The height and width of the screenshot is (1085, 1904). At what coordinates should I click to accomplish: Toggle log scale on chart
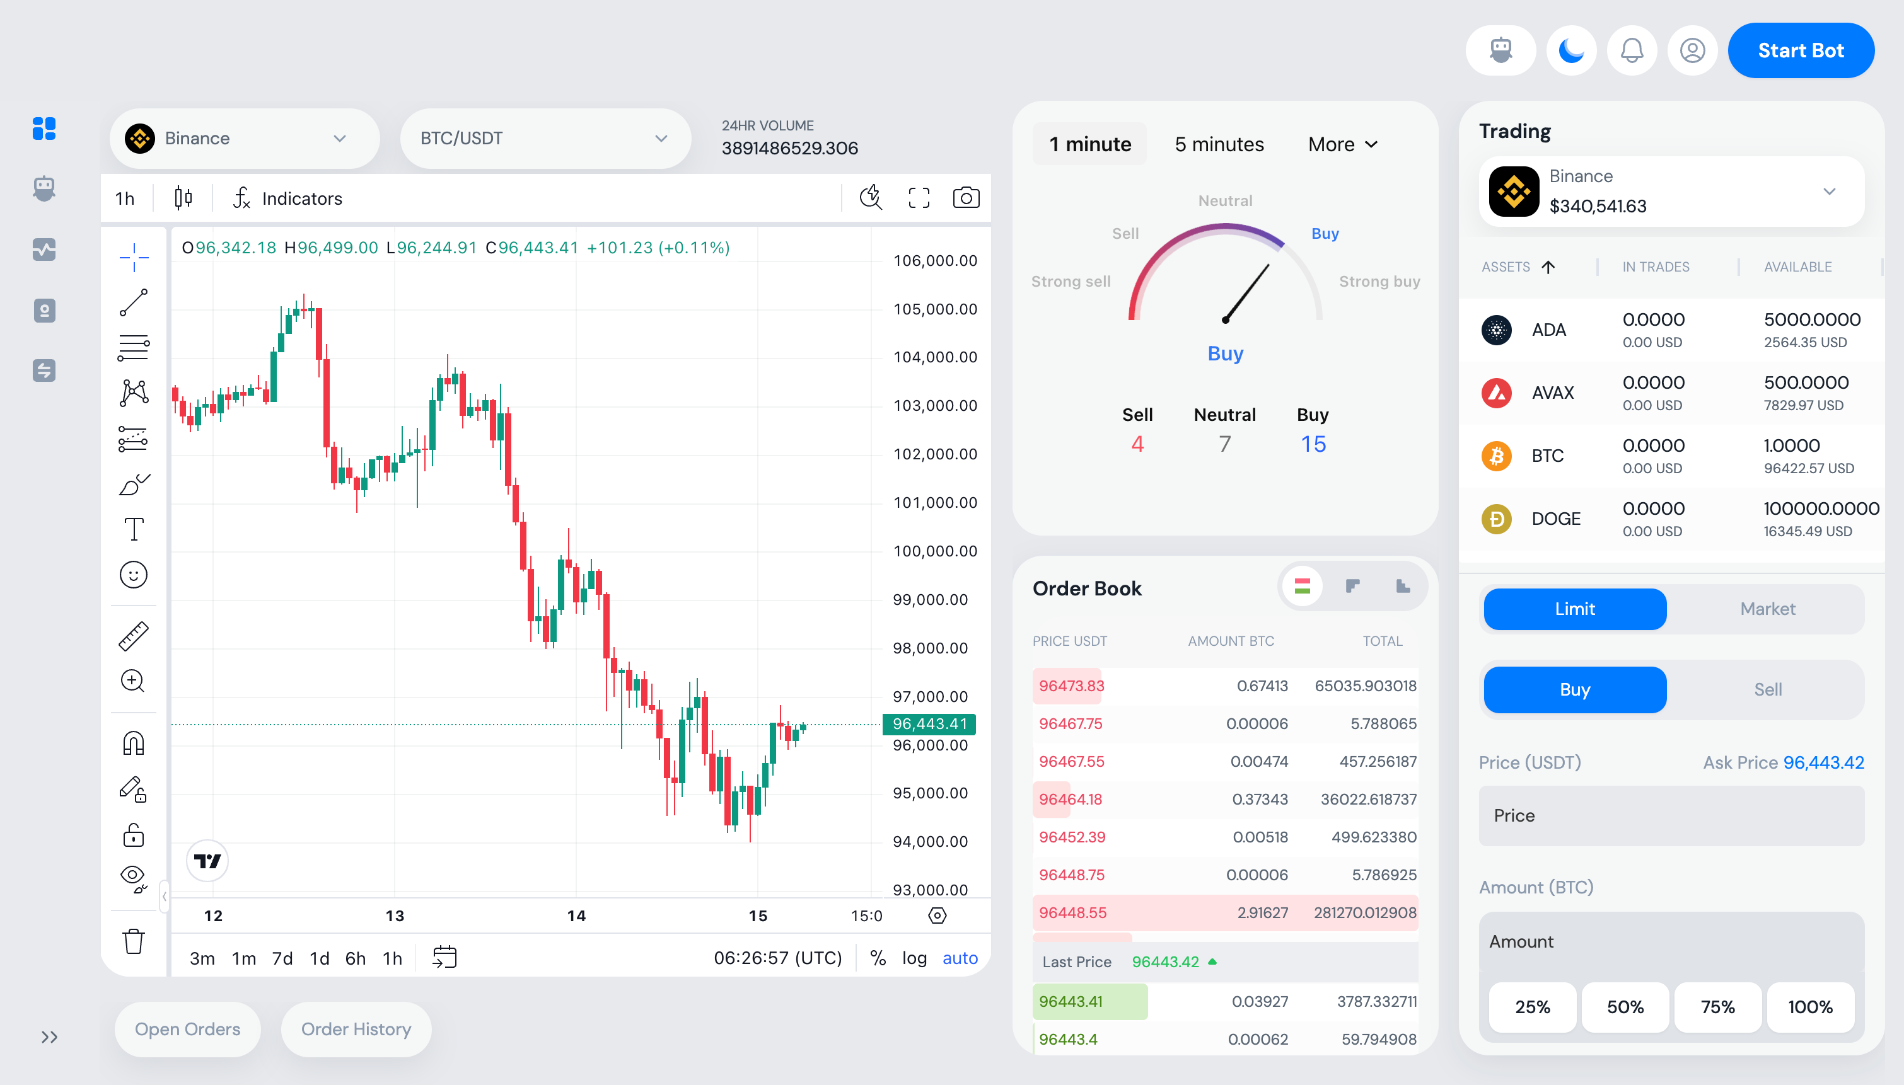[914, 958]
